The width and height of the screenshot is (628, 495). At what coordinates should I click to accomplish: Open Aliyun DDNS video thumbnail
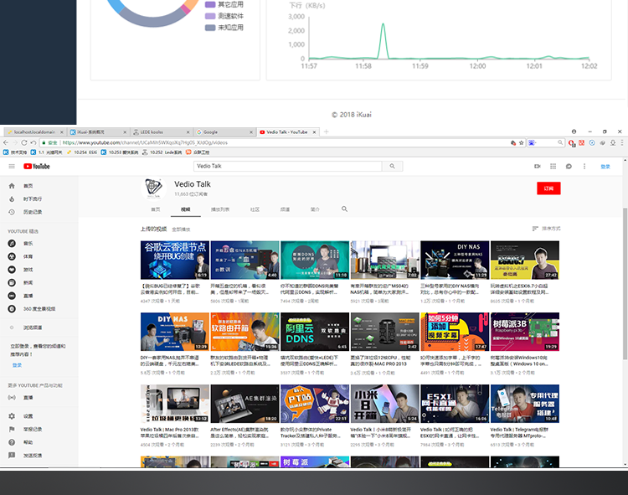315,332
